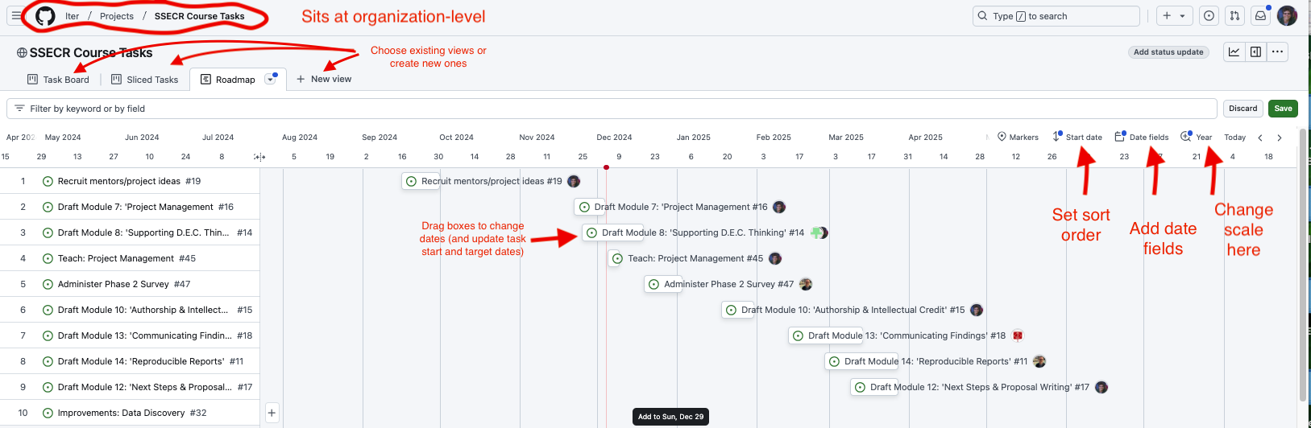Click status icon for Draft Module 13 row
Viewport: 1311px width, 428px height.
pos(48,335)
